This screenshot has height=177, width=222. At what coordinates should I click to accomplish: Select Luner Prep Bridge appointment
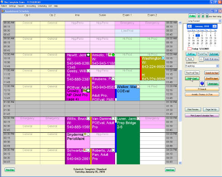point(128,140)
